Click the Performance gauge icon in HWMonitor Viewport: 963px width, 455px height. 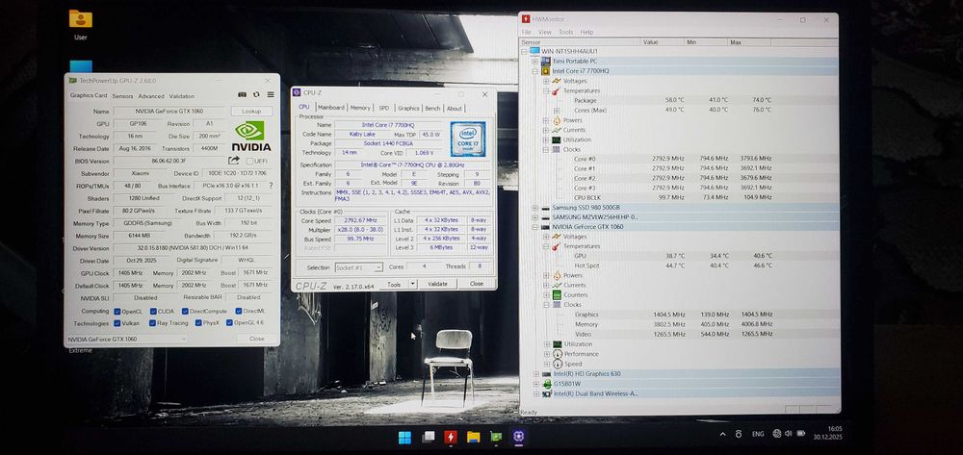click(557, 354)
